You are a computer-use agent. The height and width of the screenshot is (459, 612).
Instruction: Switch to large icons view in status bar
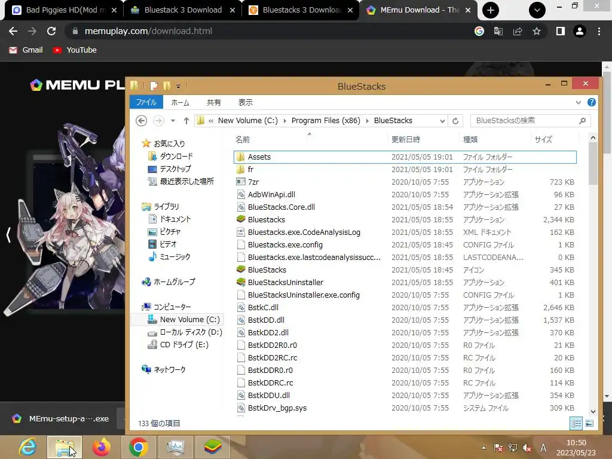(x=589, y=423)
